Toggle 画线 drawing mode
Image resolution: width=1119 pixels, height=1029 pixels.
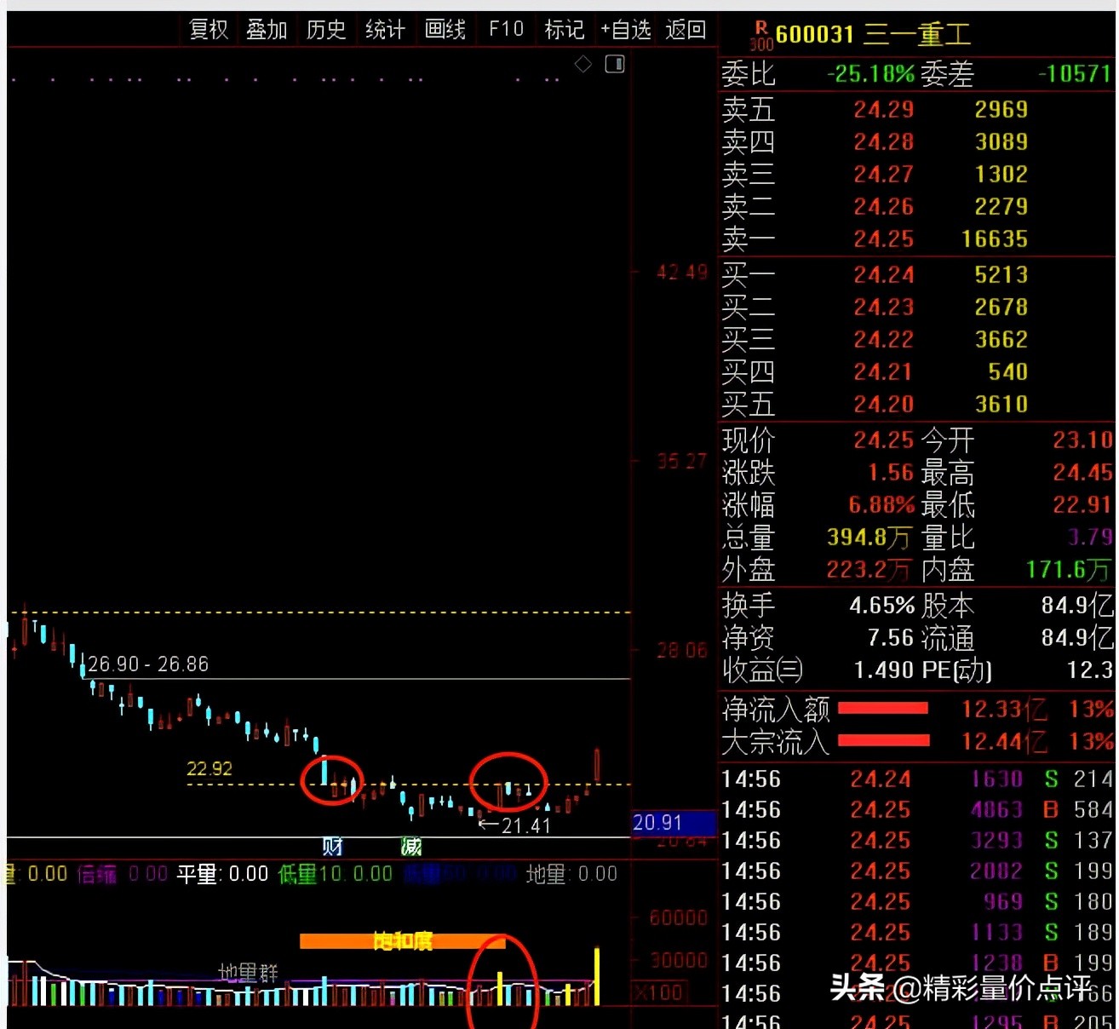(x=445, y=30)
